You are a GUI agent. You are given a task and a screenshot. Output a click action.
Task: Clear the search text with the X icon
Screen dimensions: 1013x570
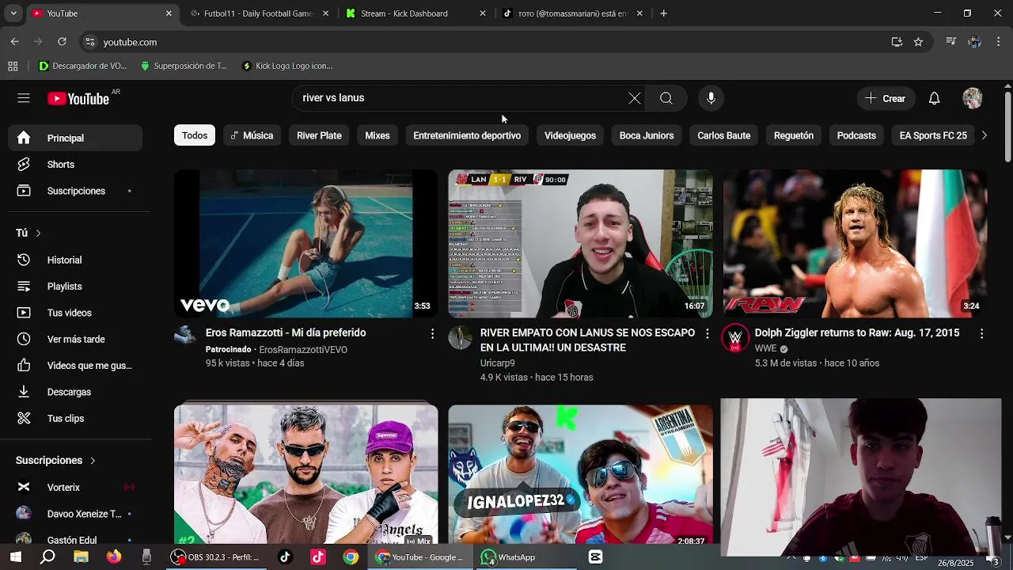tap(635, 98)
